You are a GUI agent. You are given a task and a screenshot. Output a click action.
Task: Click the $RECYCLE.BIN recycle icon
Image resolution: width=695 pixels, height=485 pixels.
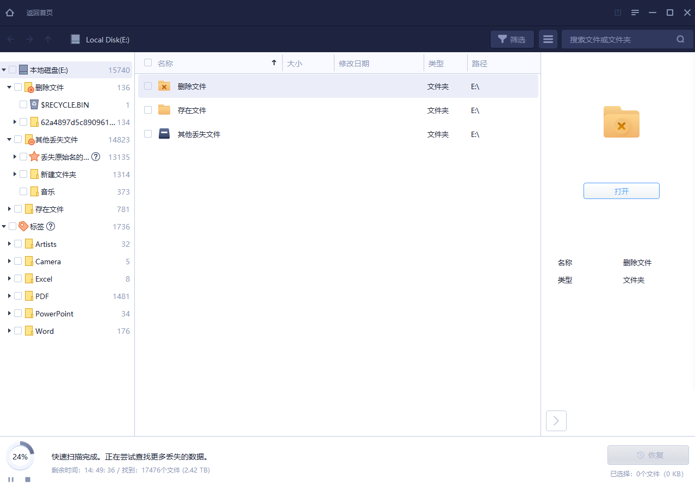[x=34, y=104]
